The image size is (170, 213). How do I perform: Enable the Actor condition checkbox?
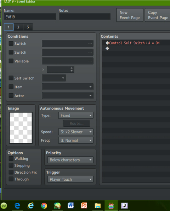(x=11, y=95)
